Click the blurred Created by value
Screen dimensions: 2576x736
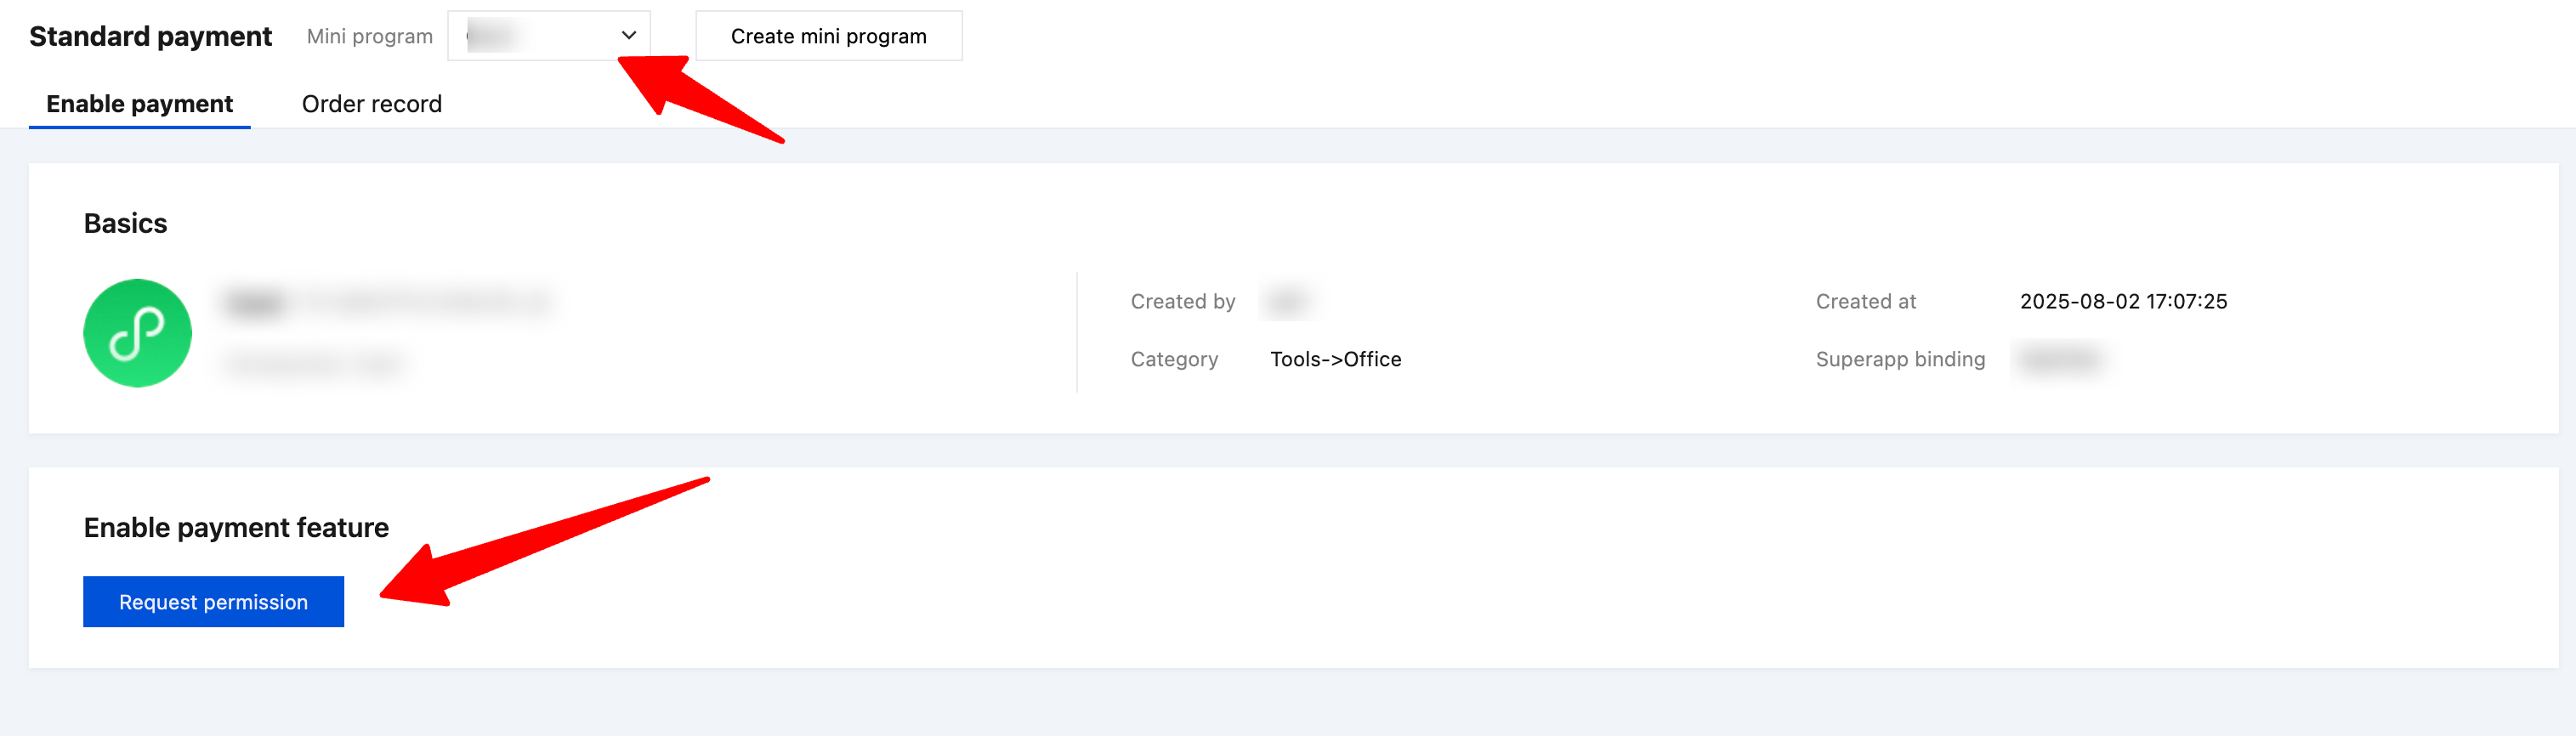pos(1286,301)
